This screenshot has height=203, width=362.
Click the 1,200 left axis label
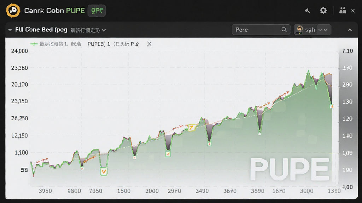(21, 152)
